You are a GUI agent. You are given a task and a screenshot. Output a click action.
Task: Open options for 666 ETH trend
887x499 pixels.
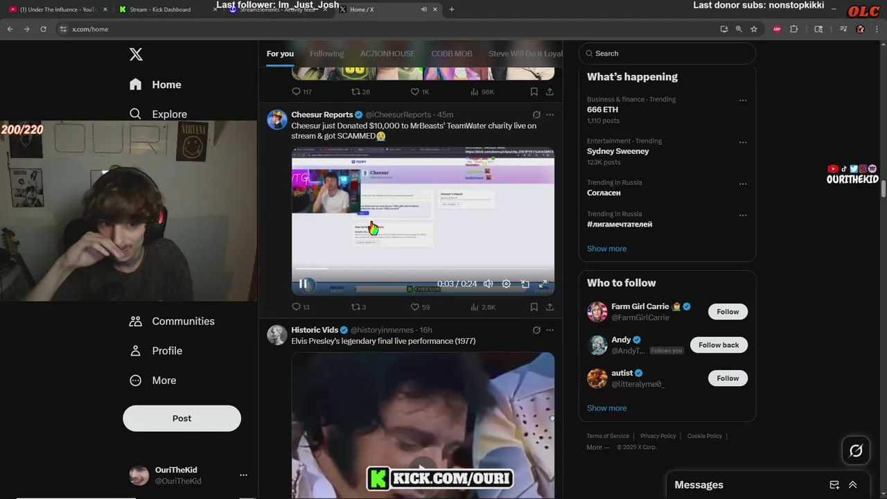(743, 100)
